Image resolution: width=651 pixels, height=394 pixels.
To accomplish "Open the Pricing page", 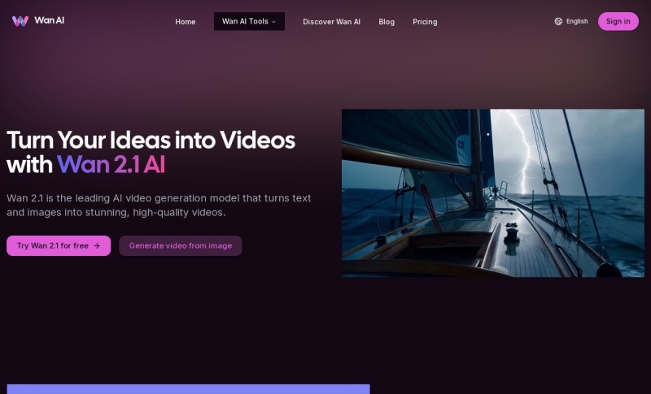I will [425, 22].
